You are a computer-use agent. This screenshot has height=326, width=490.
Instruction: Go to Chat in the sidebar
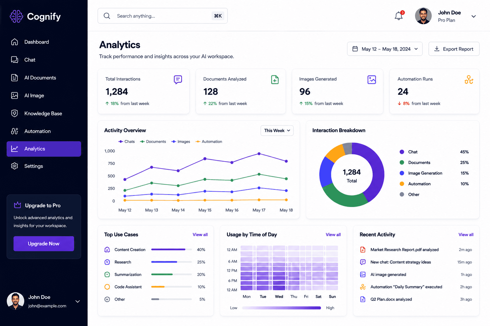click(44, 60)
